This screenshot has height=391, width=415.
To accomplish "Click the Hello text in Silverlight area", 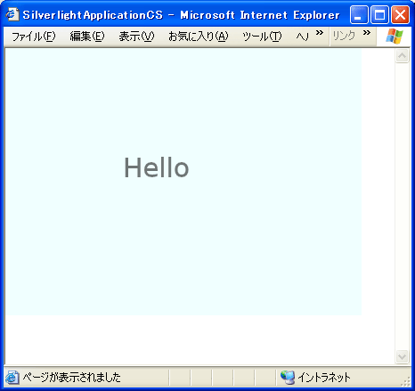I will click(x=156, y=167).
